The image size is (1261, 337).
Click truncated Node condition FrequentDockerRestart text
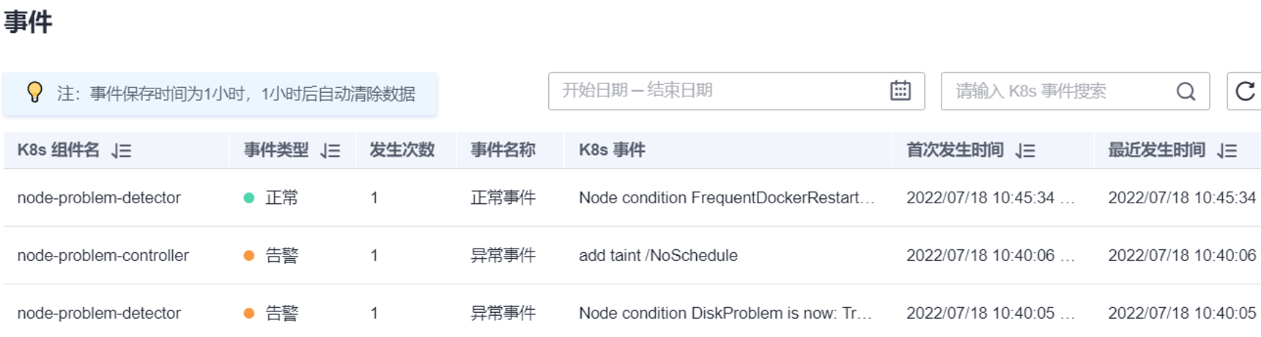point(727,198)
